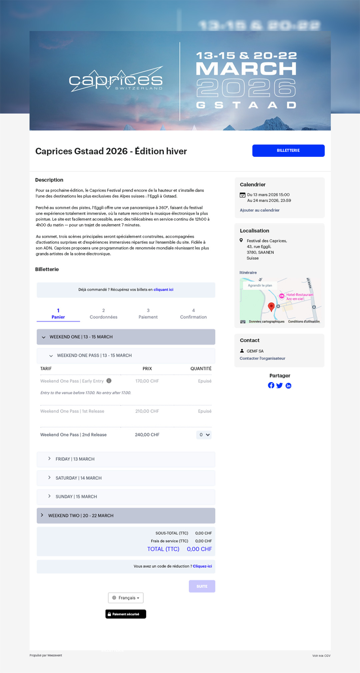Share event on Twitter icon
Screen dimensions: 360x673
[x=280, y=386]
